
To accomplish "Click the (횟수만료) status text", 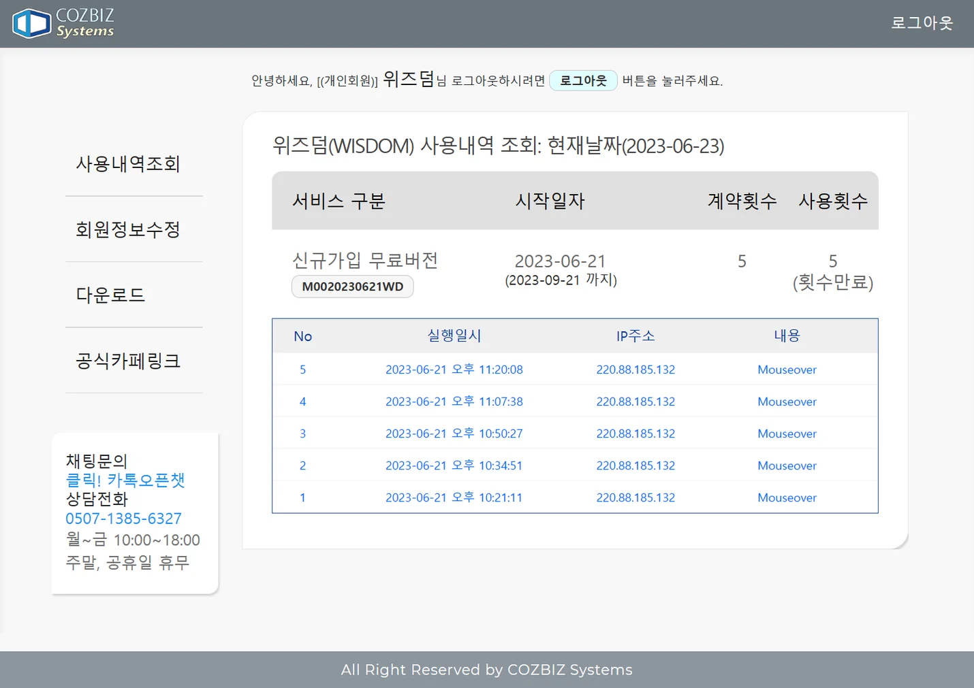I will coord(833,282).
